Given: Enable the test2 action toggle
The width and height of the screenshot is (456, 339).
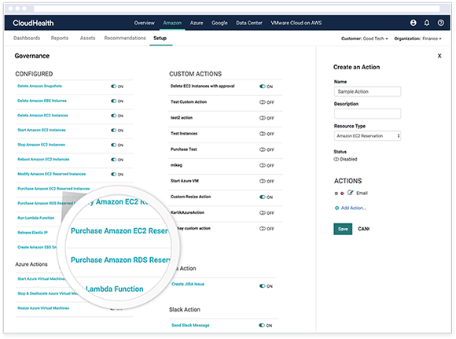Looking at the screenshot, I should (263, 118).
